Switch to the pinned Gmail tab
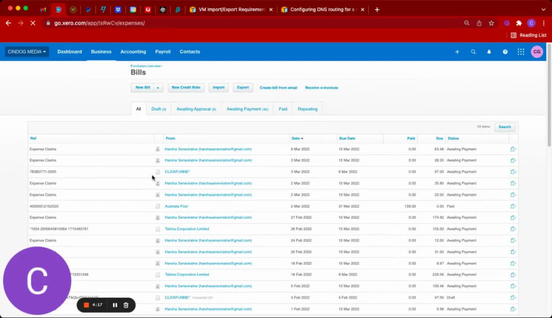The height and width of the screenshot is (318, 552). [x=43, y=9]
